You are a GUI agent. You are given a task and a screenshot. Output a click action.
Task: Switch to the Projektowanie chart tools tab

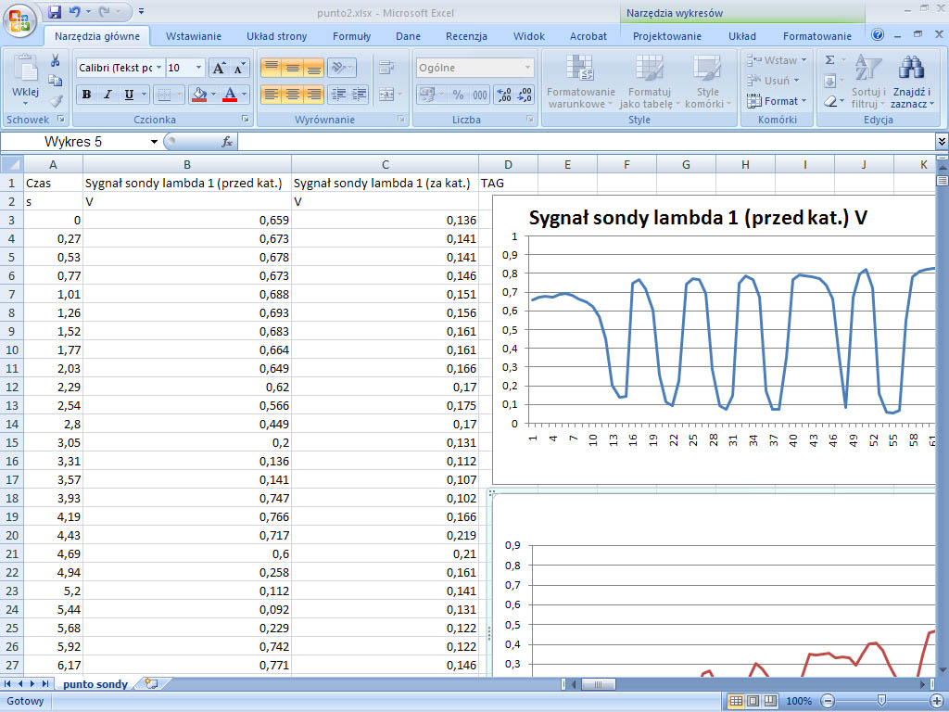click(667, 36)
